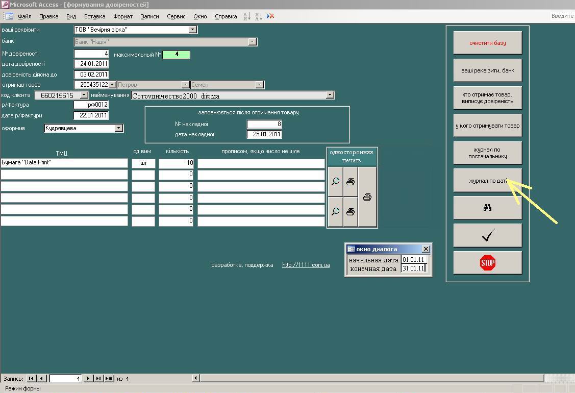Open the Файл menu
This screenshot has height=393, width=575.
pos(24,16)
